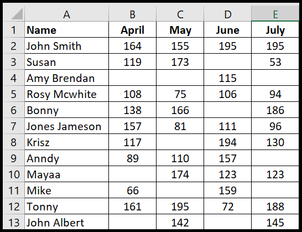Select Bonny's July value 186
This screenshot has height=232, width=302.
point(275,110)
